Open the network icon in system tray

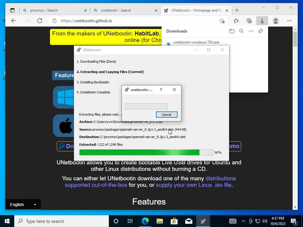[x=258, y=221]
